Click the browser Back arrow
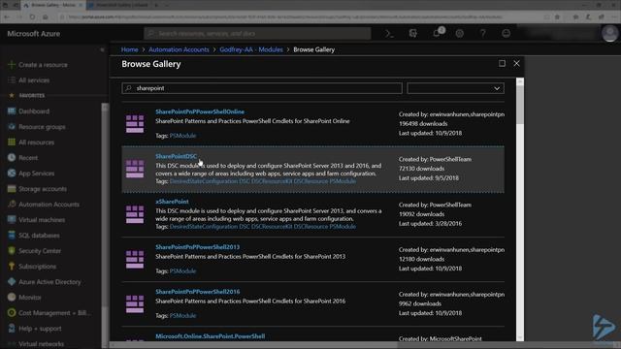Viewport: 621px width, 349px height. click(x=7, y=17)
